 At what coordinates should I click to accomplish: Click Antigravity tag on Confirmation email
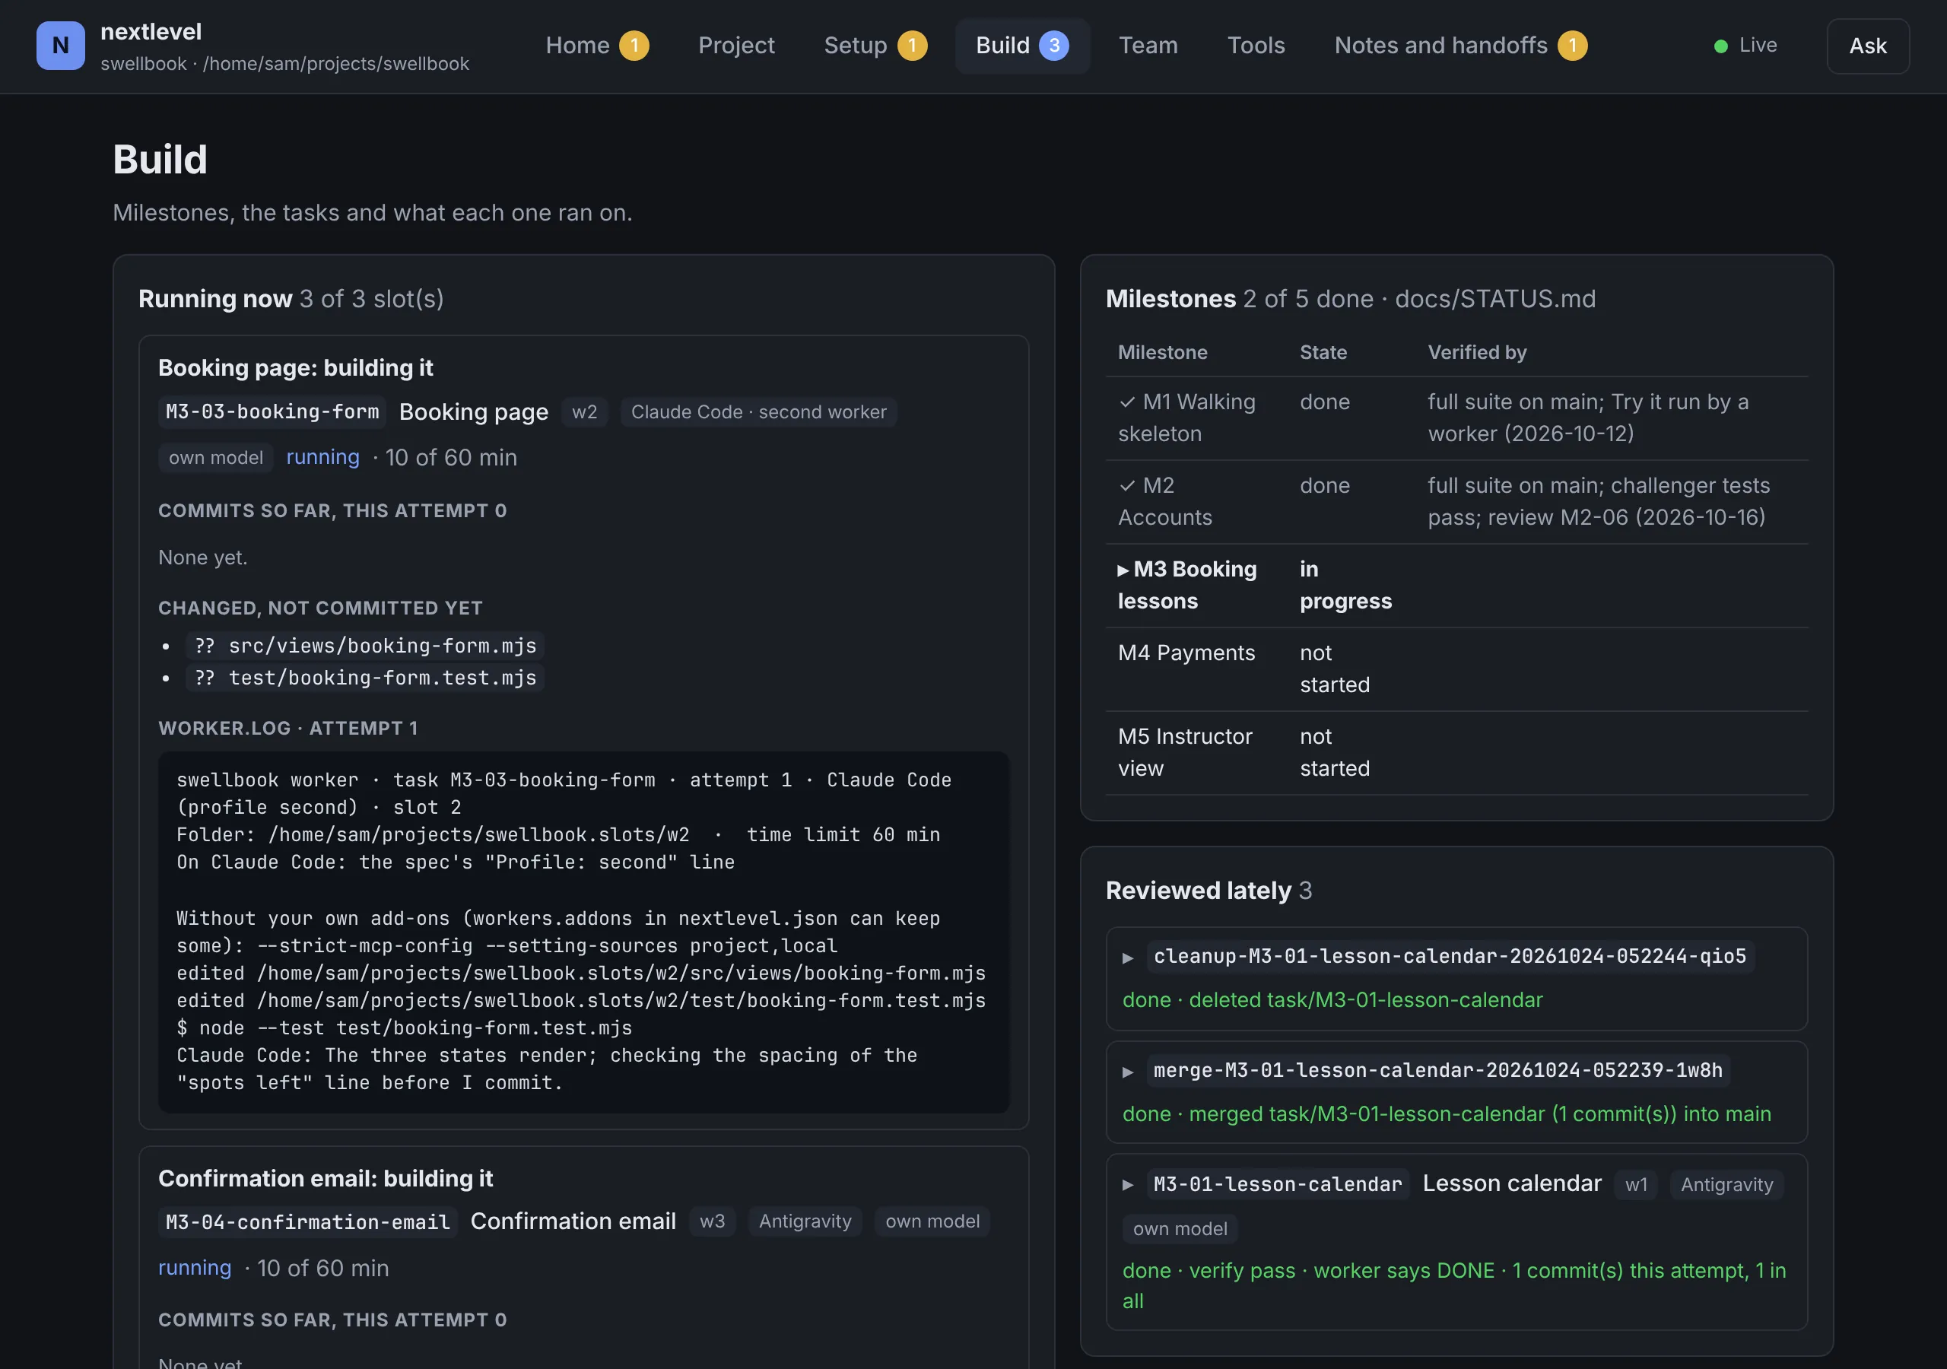(805, 1221)
